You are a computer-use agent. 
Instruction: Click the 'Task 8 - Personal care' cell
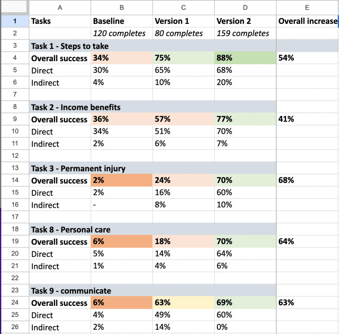tap(71, 230)
